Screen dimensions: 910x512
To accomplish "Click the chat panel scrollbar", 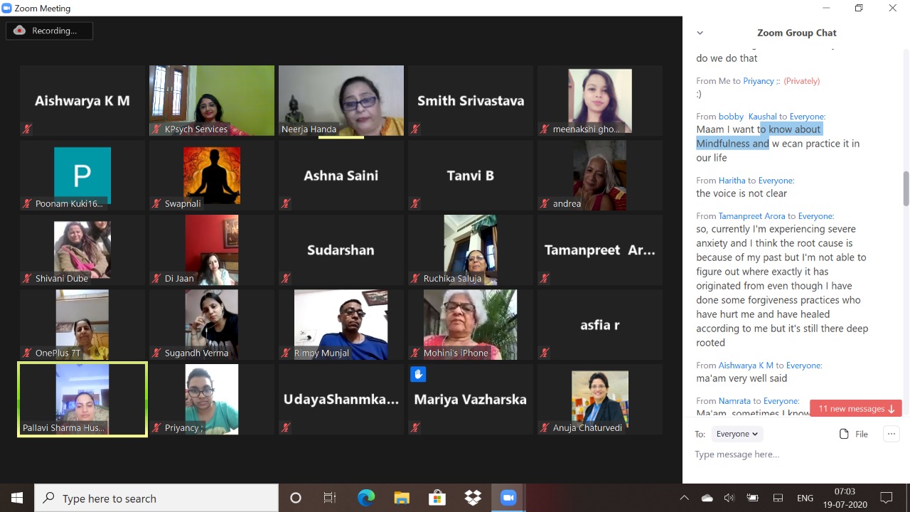I will [906, 188].
